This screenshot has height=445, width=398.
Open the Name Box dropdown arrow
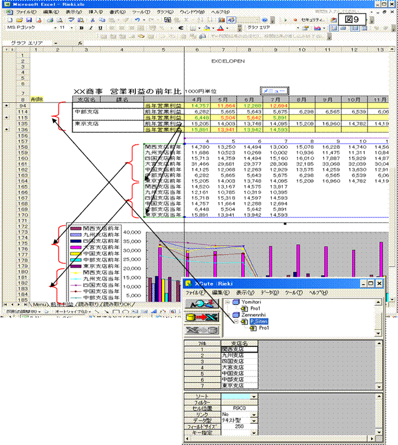tap(56, 43)
